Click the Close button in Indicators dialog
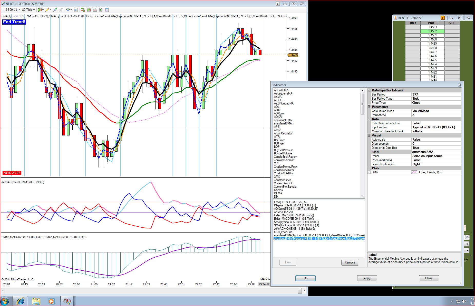Image resolution: width=475 pixels, height=306 pixels. (x=429, y=278)
